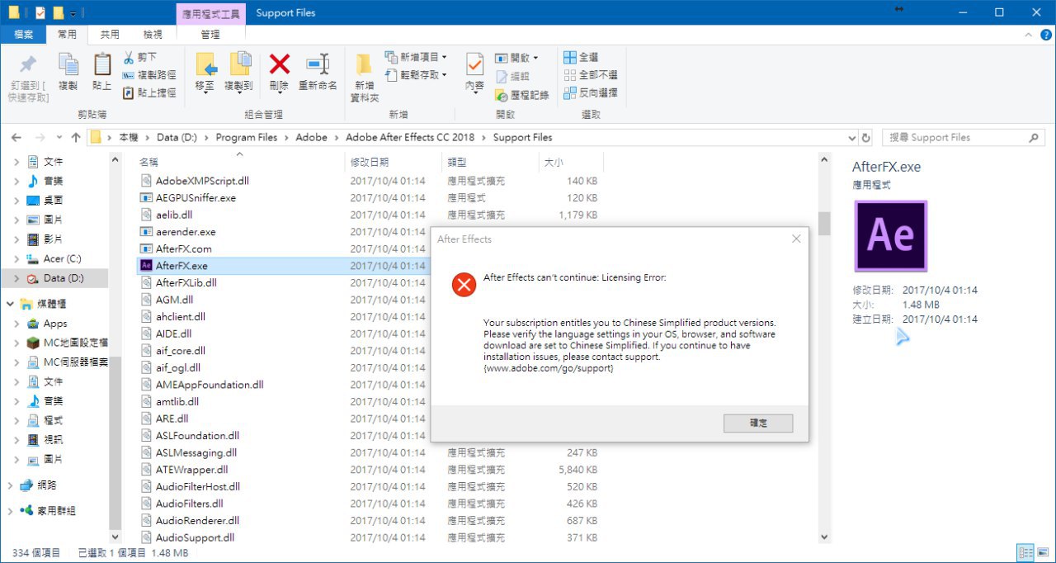Image resolution: width=1056 pixels, height=563 pixels.
Task: Select the AEGPUSniffer.exe file
Action: point(196,198)
